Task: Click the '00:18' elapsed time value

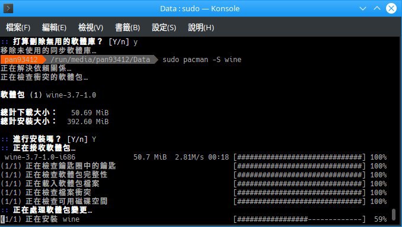Action: pyautogui.click(x=218, y=157)
